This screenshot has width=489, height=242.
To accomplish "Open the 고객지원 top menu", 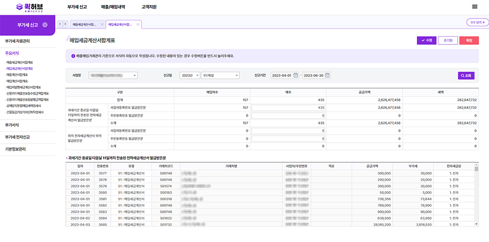I will pyautogui.click(x=149, y=7).
